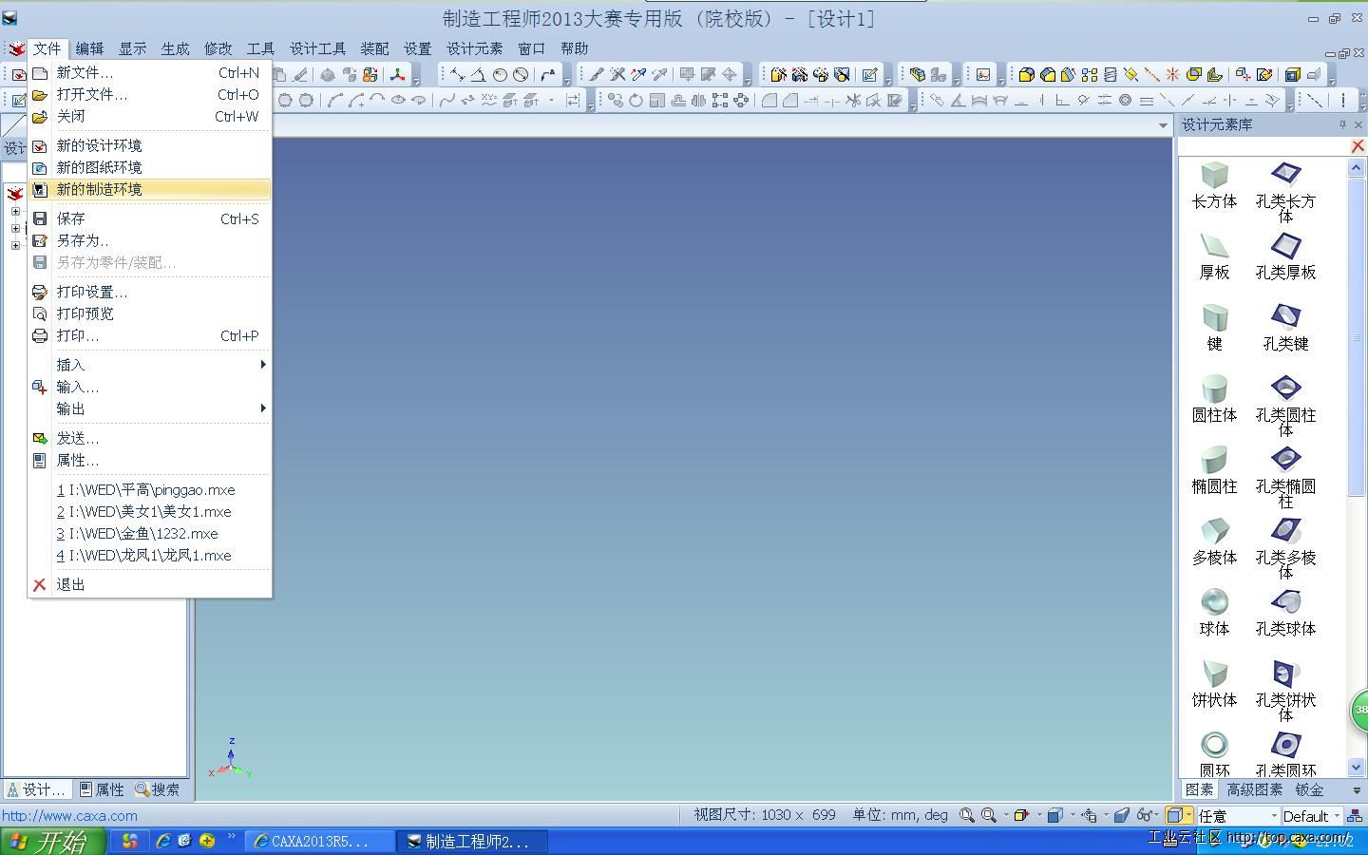Switch to CAXA2013R5 taskbar window
This screenshot has width=1368, height=855.
(320, 841)
